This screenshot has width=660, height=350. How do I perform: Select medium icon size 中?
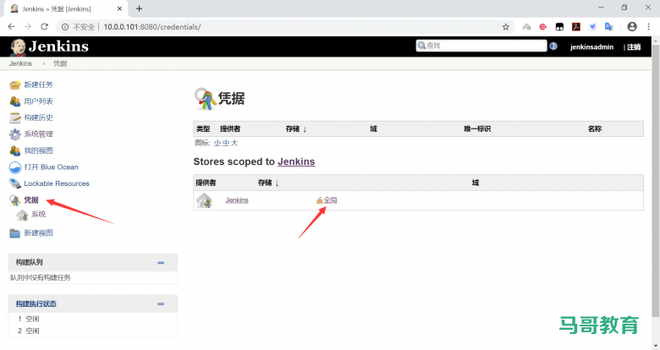tap(226, 143)
